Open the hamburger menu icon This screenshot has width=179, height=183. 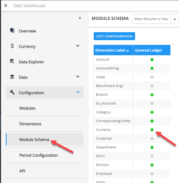(6, 6)
